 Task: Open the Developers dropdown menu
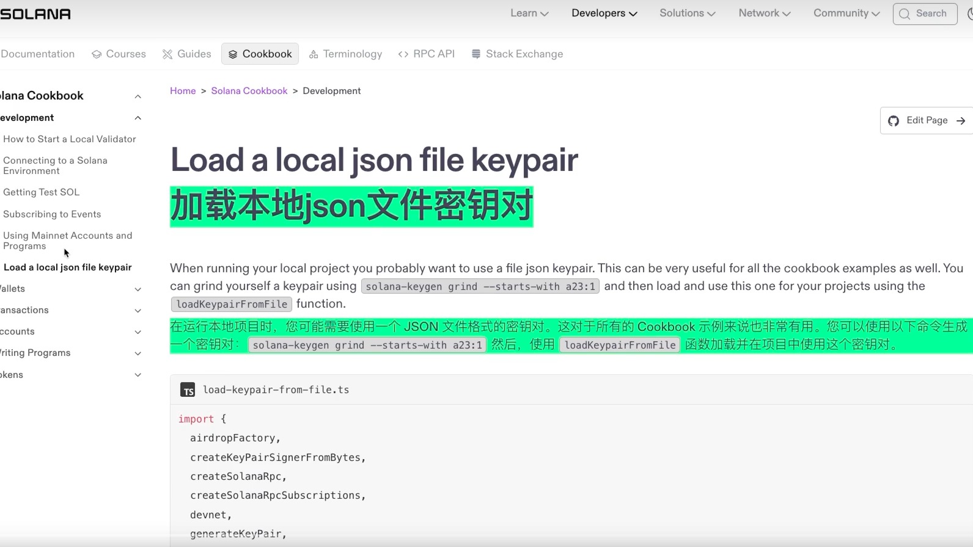point(604,13)
